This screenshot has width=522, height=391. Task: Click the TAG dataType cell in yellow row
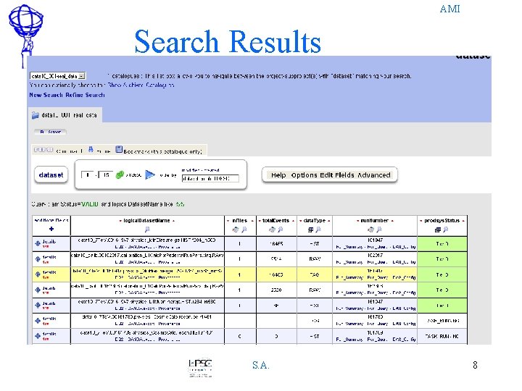(315, 274)
